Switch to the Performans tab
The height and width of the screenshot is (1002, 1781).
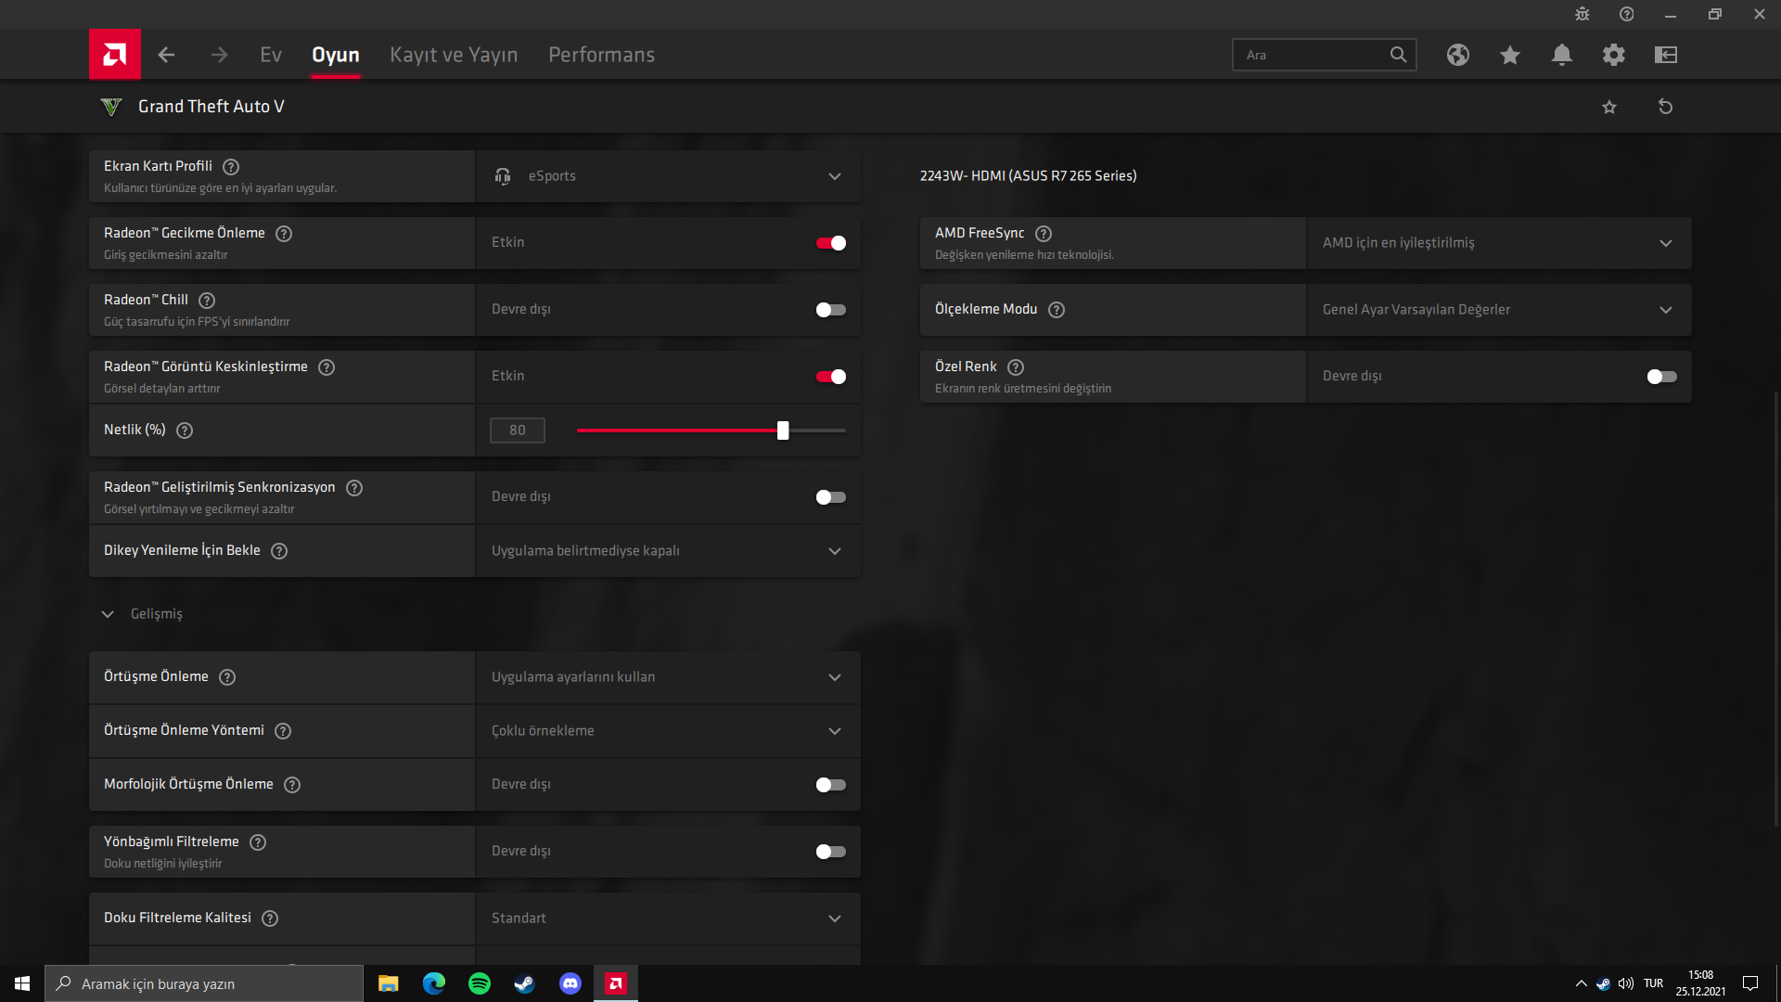click(601, 55)
